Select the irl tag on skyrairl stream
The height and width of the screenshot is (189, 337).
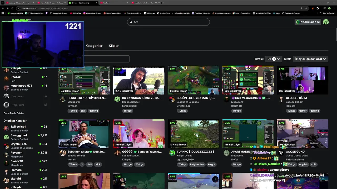click(x=82, y=164)
